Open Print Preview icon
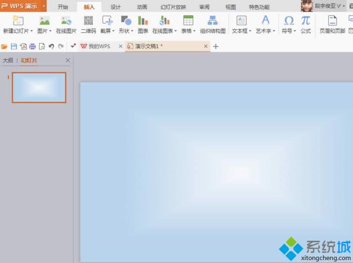 point(42,46)
